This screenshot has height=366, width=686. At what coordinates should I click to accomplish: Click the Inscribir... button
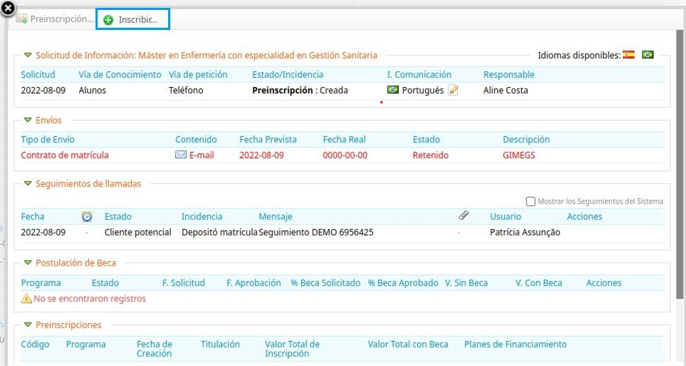(x=132, y=20)
